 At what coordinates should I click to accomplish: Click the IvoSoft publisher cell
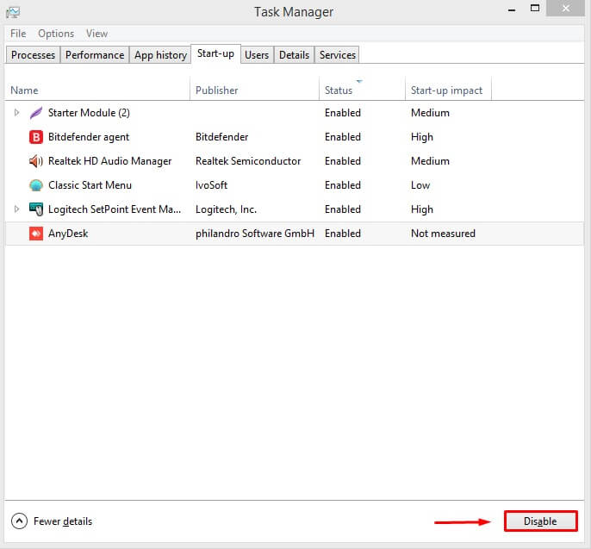[211, 185]
